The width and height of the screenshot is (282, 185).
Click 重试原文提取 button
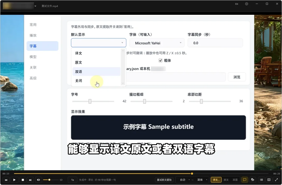point(164,180)
